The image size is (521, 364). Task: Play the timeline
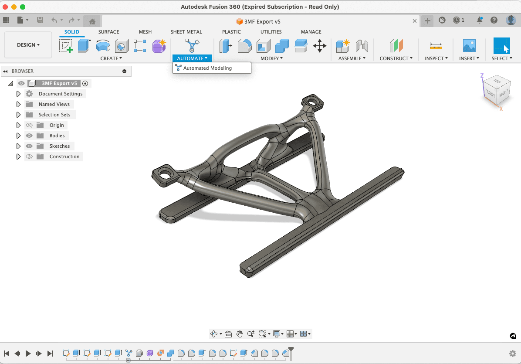point(28,354)
